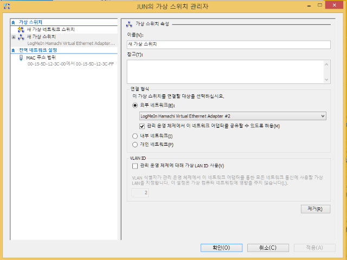347x260 pixels.
Task: Close the virtual switch manager window
Action: tap(334, 5)
